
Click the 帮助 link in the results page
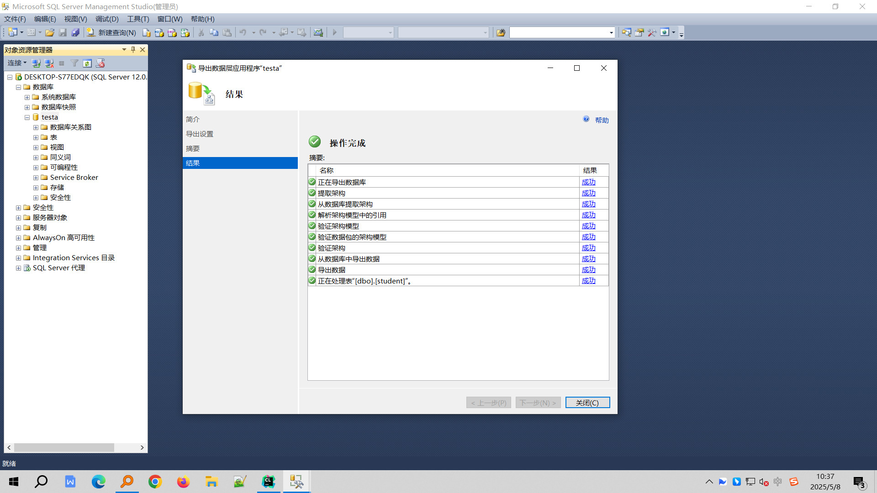click(602, 120)
